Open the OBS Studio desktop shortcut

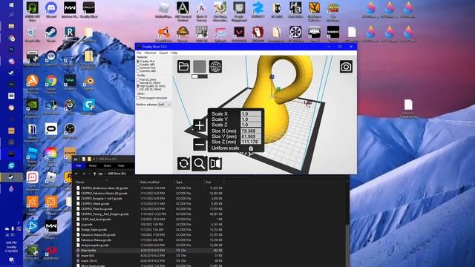pos(70,131)
